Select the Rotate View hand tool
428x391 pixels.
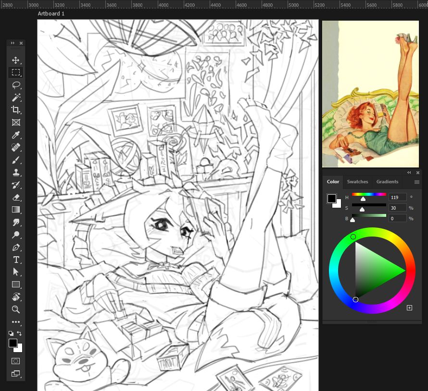pos(16,297)
